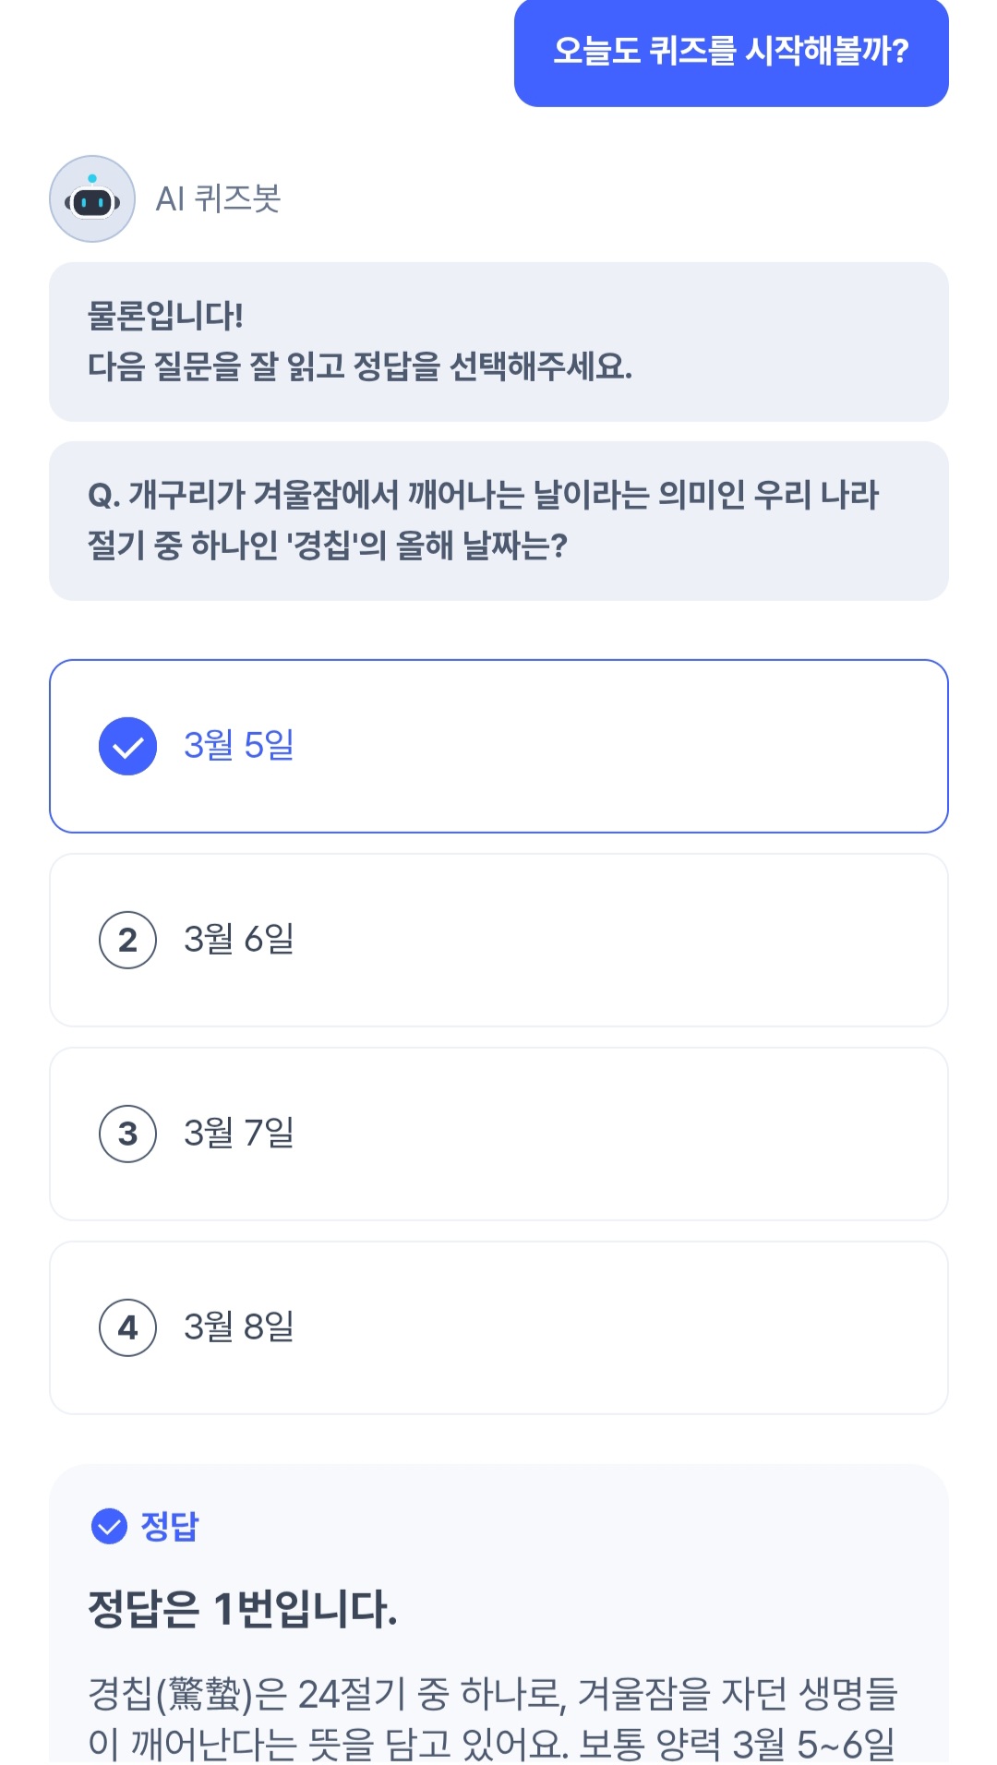Click the blue 정답 label text
This screenshot has width=997, height=1765.
170,1526
